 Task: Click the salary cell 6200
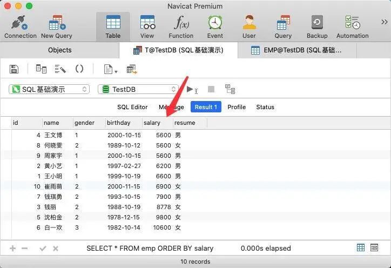(x=164, y=166)
